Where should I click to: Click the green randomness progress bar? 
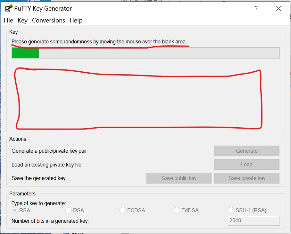pyautogui.click(x=145, y=53)
